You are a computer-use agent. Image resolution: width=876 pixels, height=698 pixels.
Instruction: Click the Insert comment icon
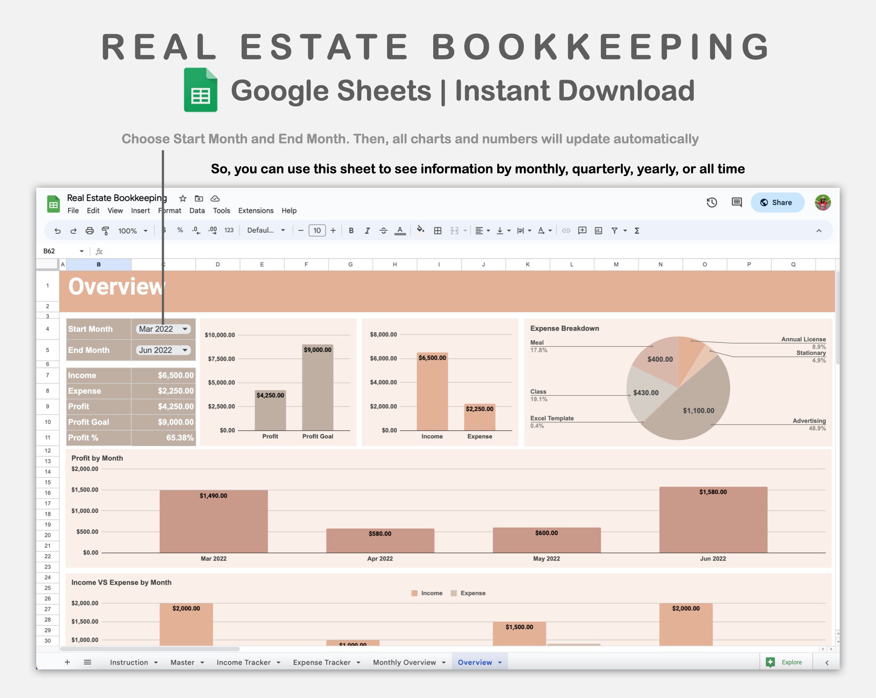coord(582,231)
